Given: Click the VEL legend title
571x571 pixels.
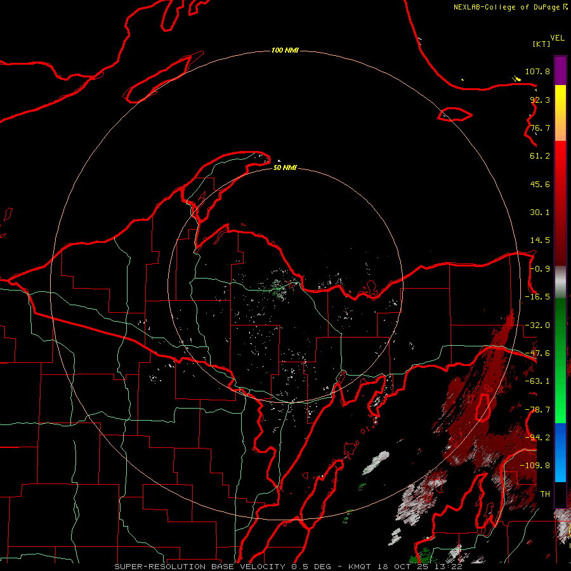Looking at the screenshot, I should click(x=557, y=38).
